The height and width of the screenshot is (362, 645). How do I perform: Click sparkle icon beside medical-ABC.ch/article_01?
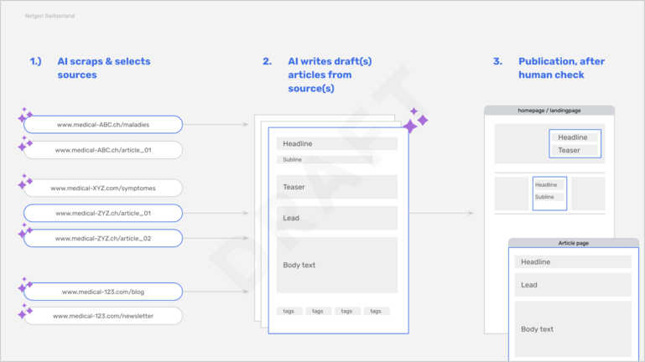[24, 144]
